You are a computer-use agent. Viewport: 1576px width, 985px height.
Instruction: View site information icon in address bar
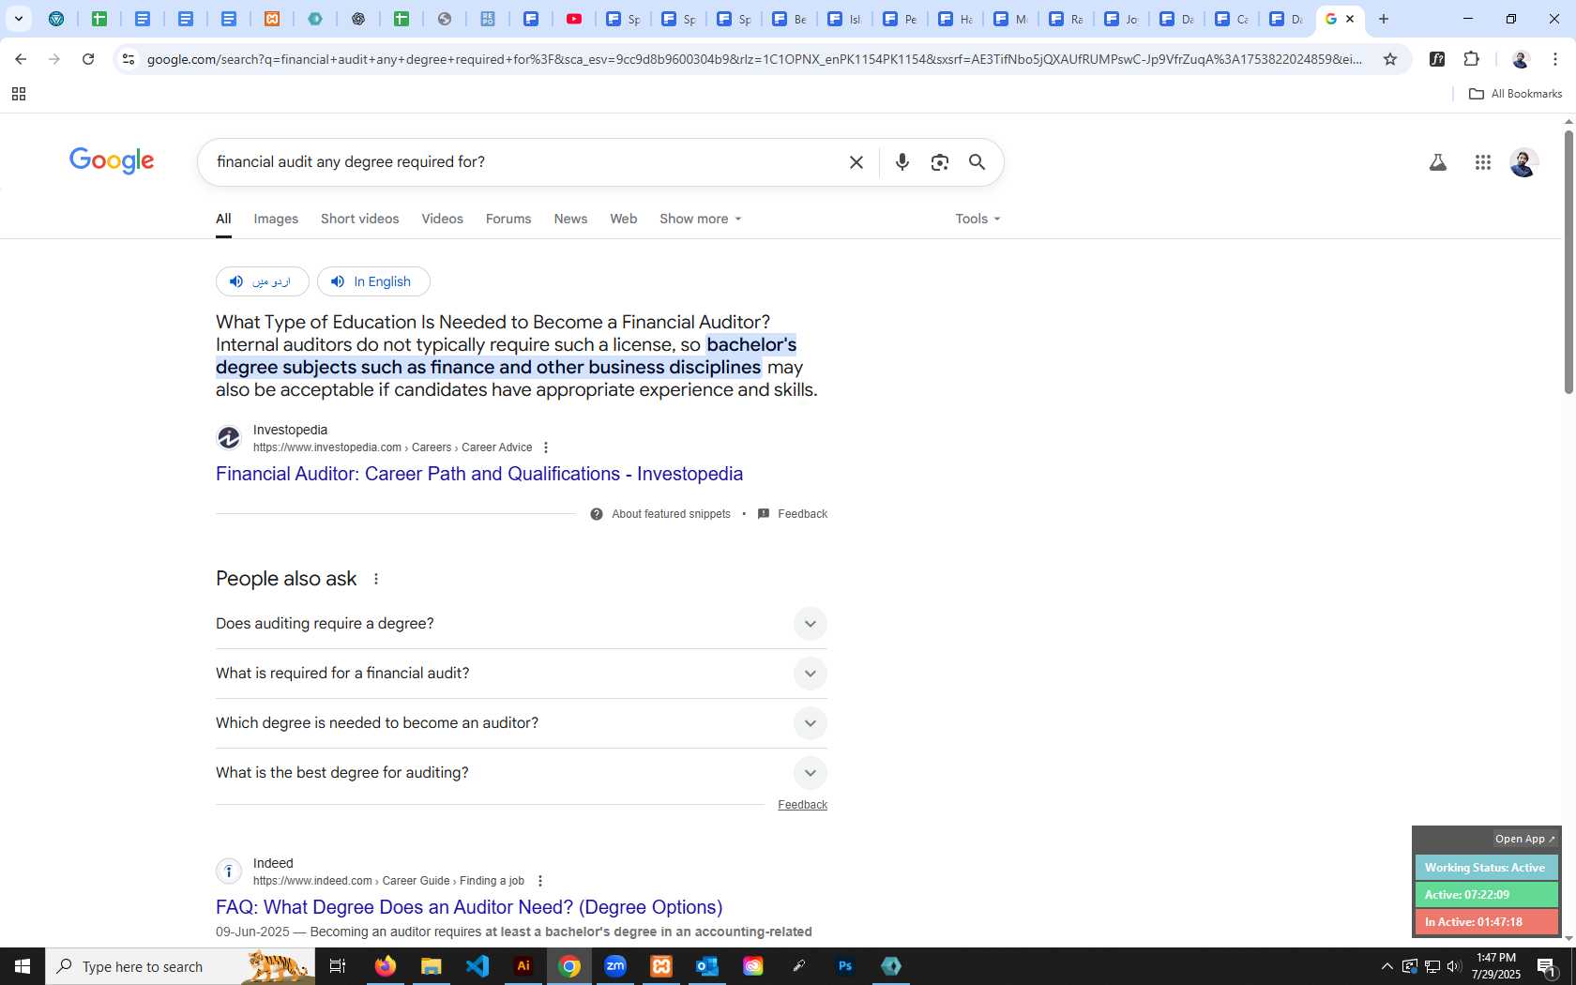click(129, 59)
